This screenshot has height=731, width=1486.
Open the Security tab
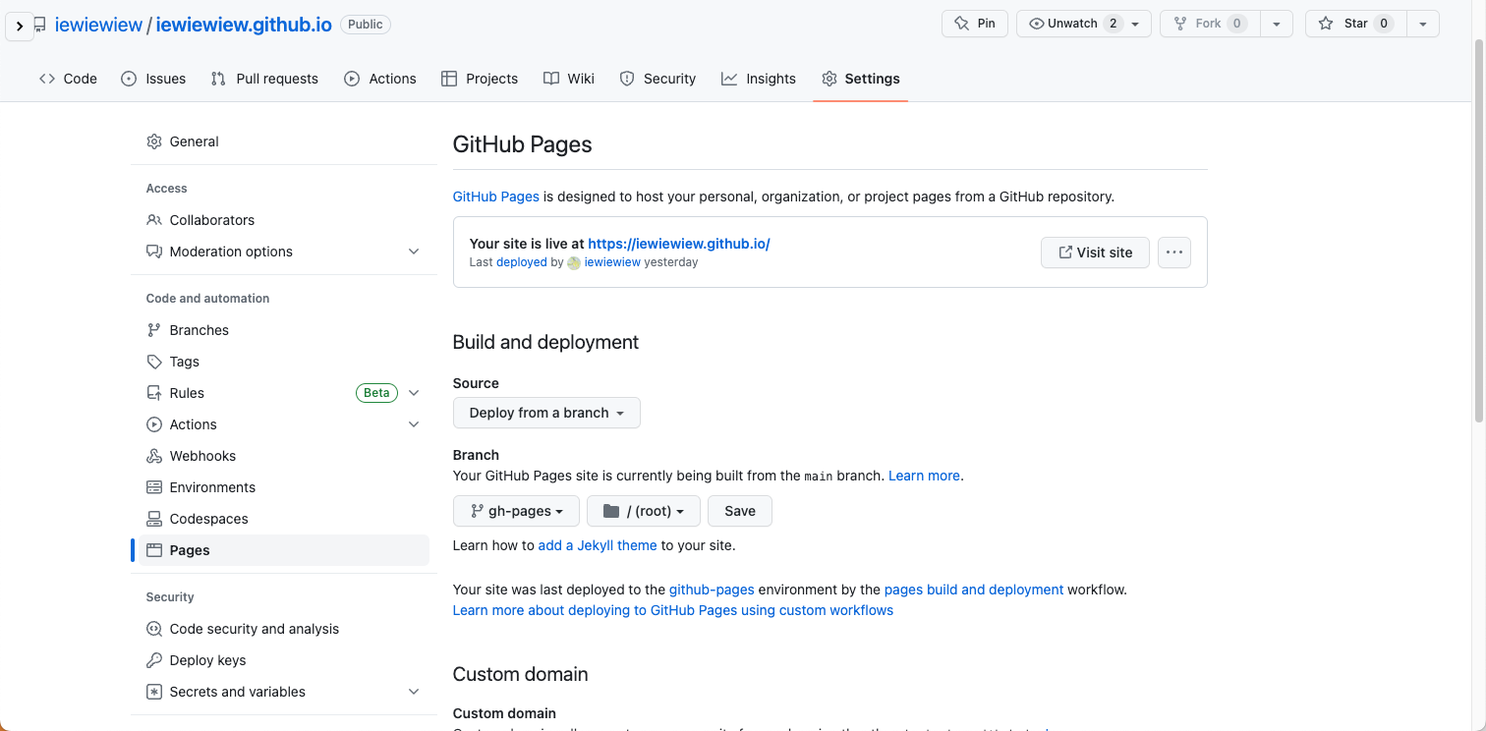coord(657,79)
